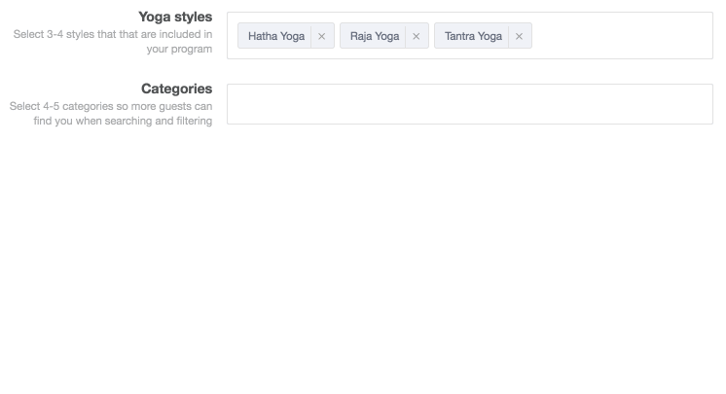Place cursor just after Tantra Yoga tag
Screen dimensions: 726x394
coord(538,36)
